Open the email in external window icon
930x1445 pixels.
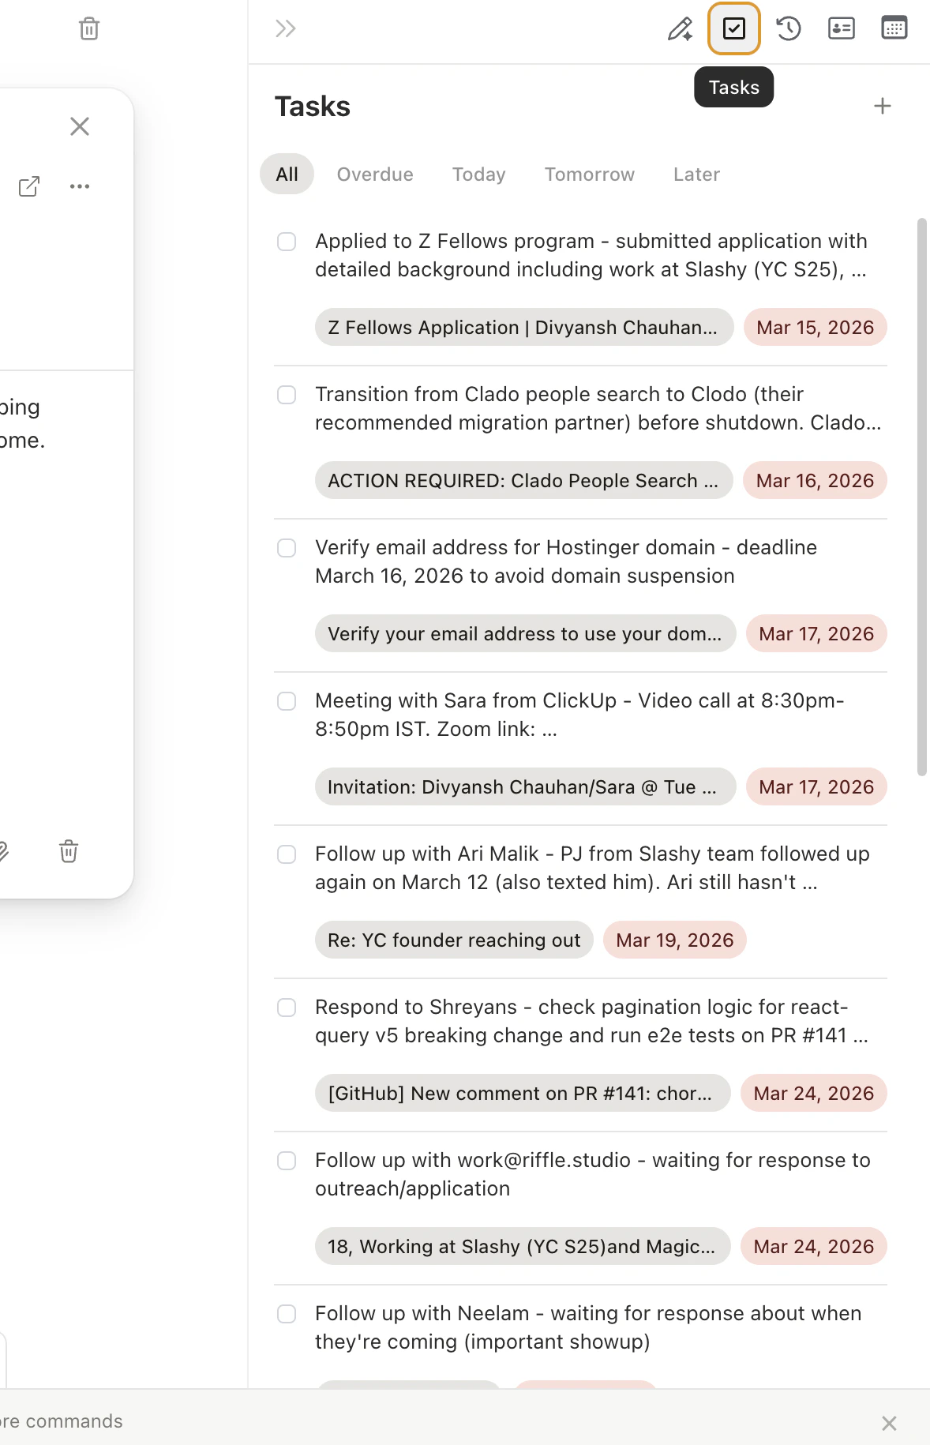(x=30, y=186)
